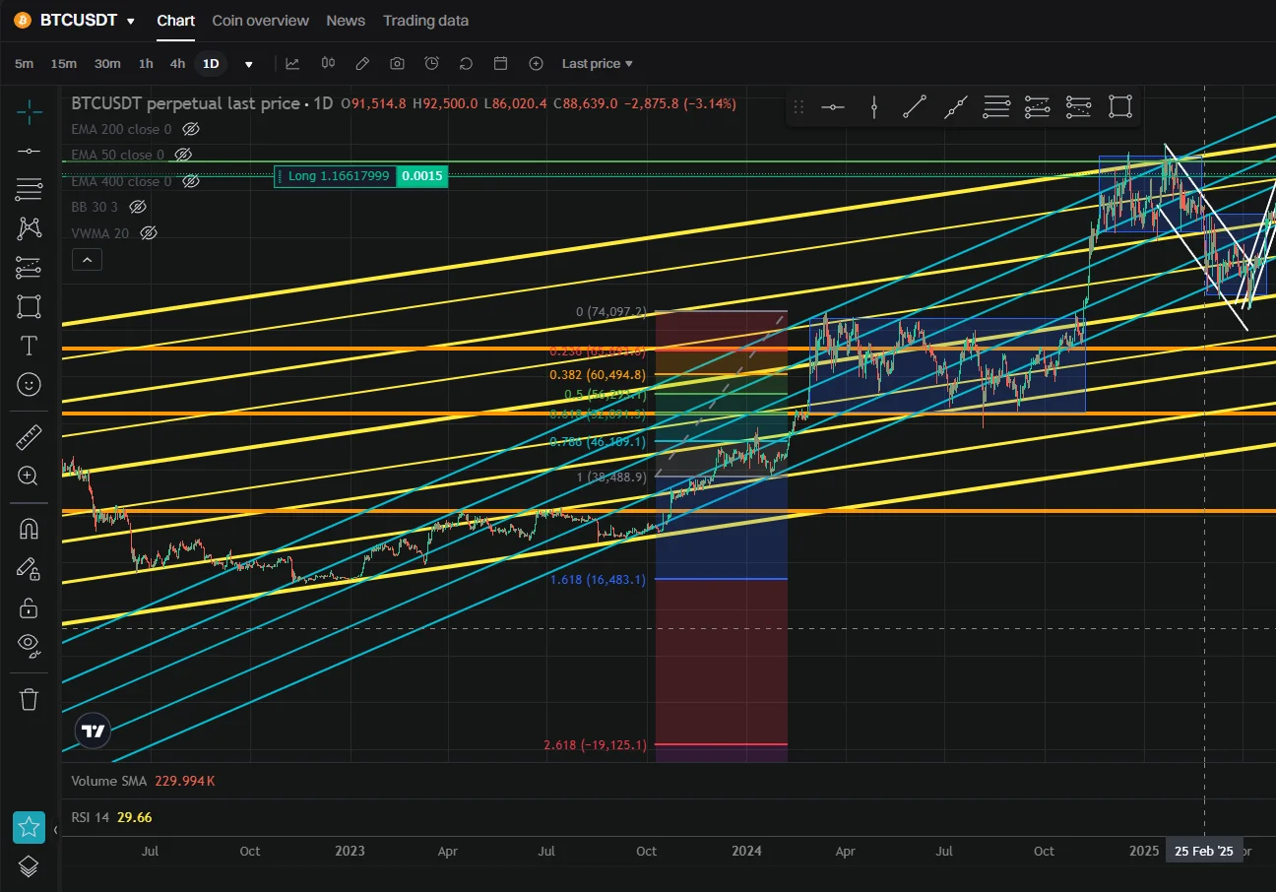Select the 15m timeframe

64,63
